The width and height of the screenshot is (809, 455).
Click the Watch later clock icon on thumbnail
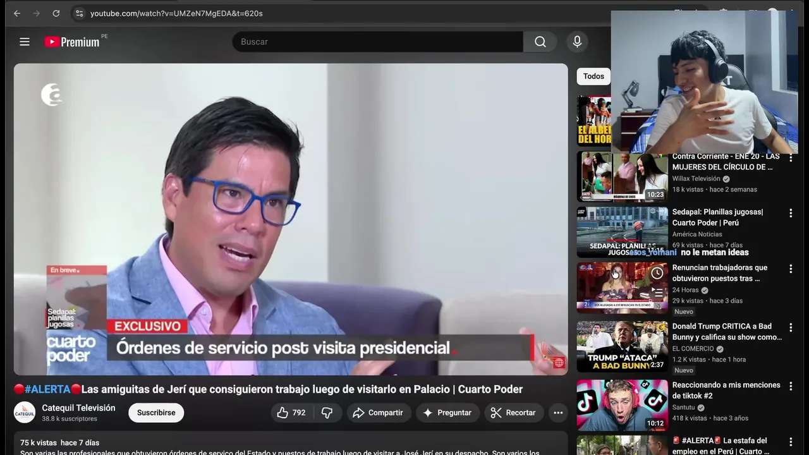tap(657, 273)
